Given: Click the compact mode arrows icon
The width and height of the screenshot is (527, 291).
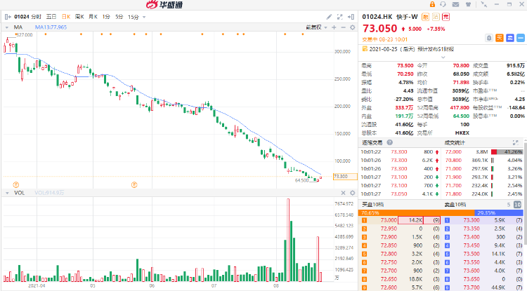Looking at the screenshot, I should (x=483, y=4).
